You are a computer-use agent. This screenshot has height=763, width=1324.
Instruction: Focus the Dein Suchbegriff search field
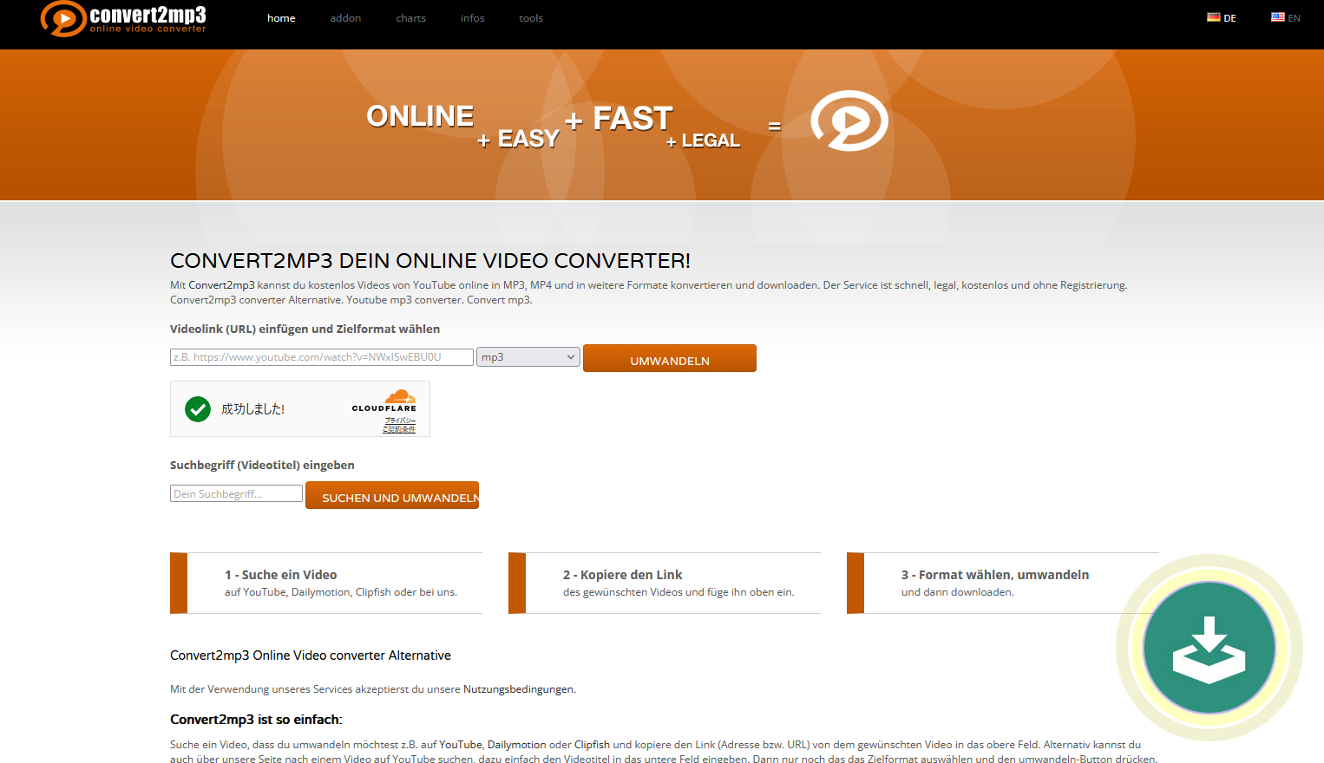pyautogui.click(x=236, y=494)
